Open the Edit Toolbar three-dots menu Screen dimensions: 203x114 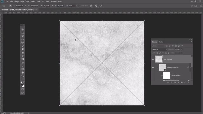[23, 79]
